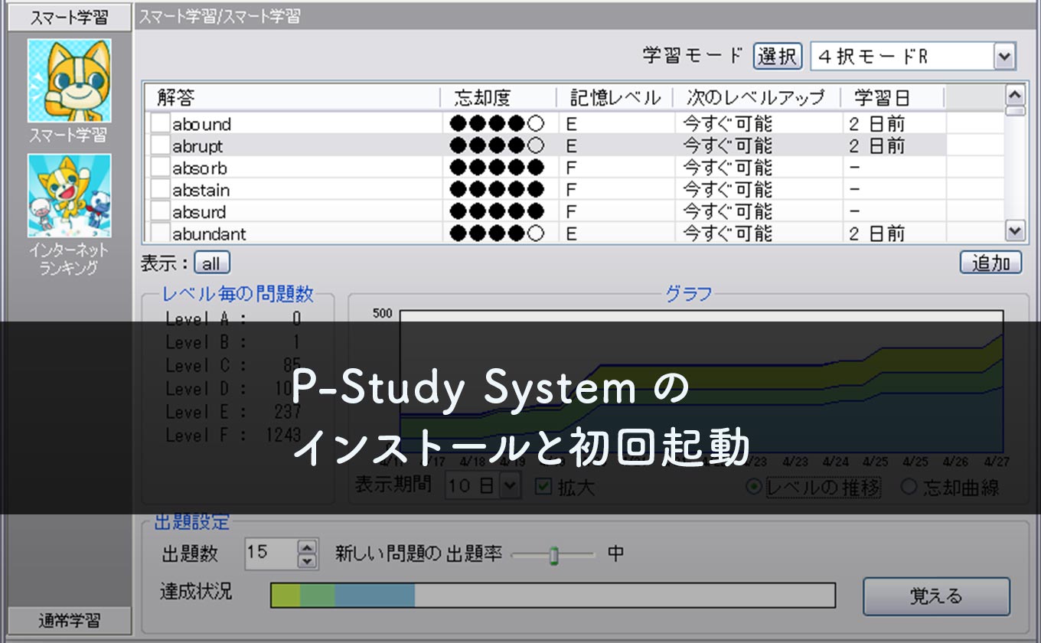1041x643 pixels.
Task: Click the 覚える button
Action: coord(937,596)
